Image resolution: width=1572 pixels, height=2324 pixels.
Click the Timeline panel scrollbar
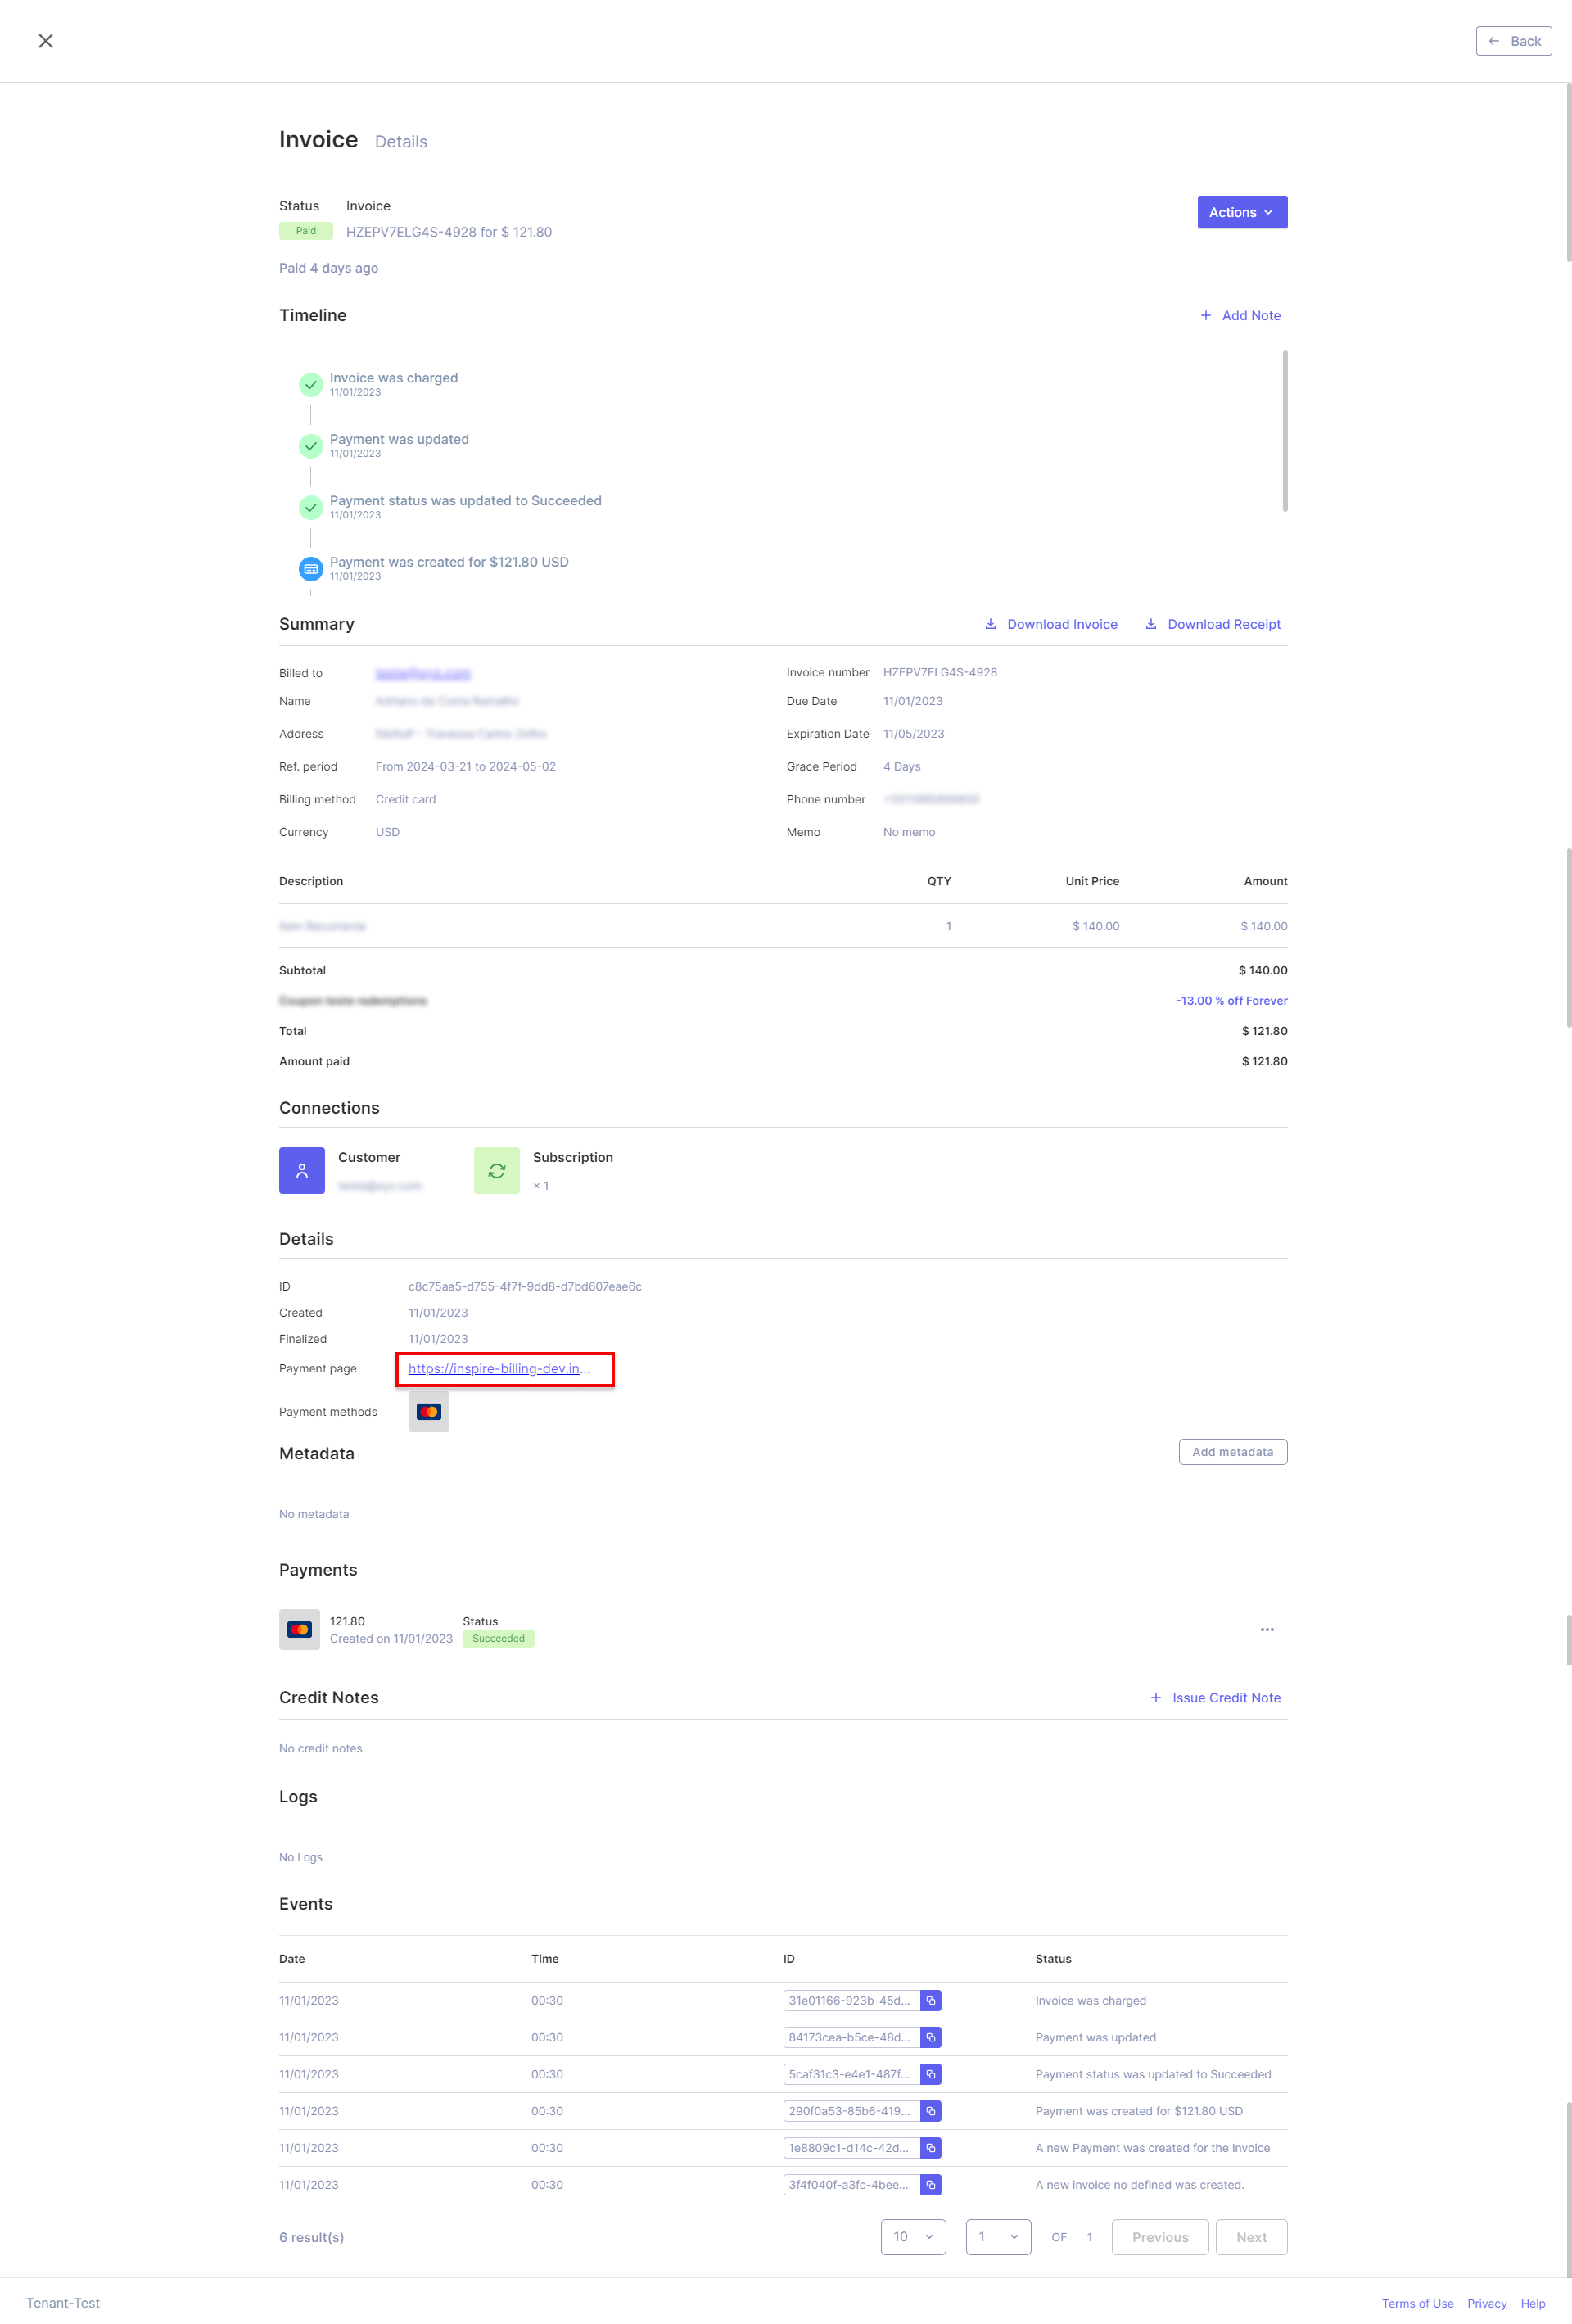(x=1285, y=431)
